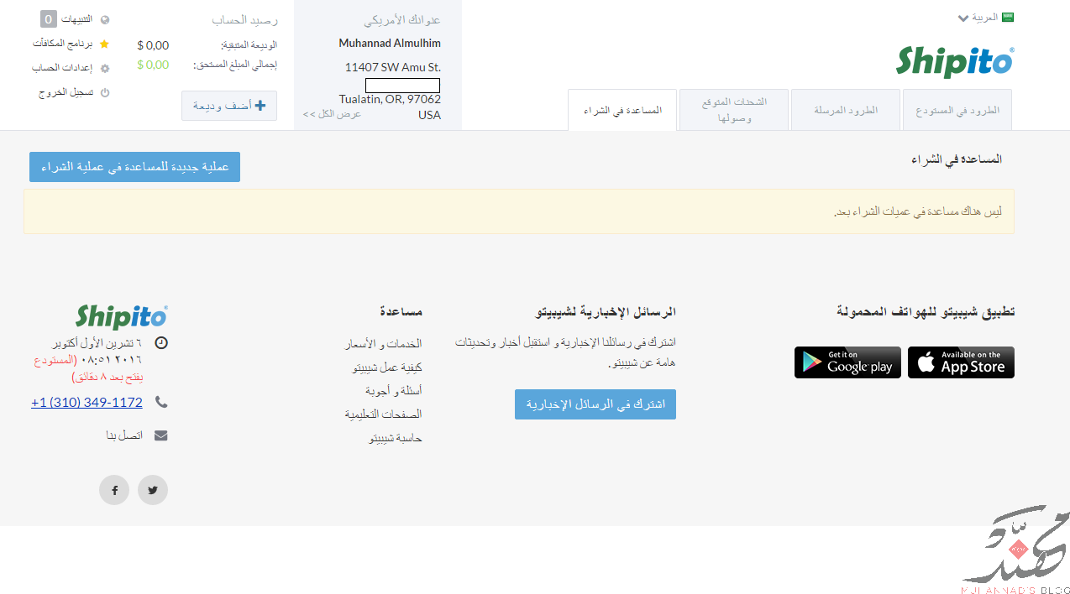Screen dimensions: 1070x594
Task: Open الخدمات و الأسعار footer link
Action: 383,344
